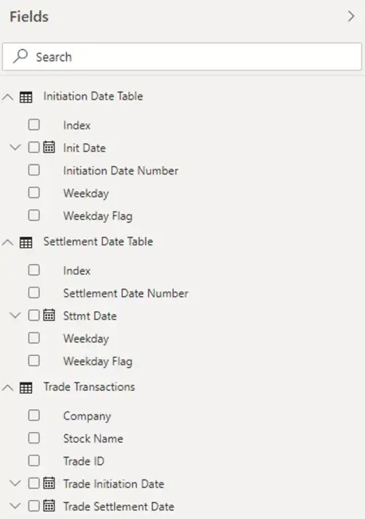The image size is (365, 519).
Task: Collapse the Settlement Date Table group
Action: tap(7, 243)
